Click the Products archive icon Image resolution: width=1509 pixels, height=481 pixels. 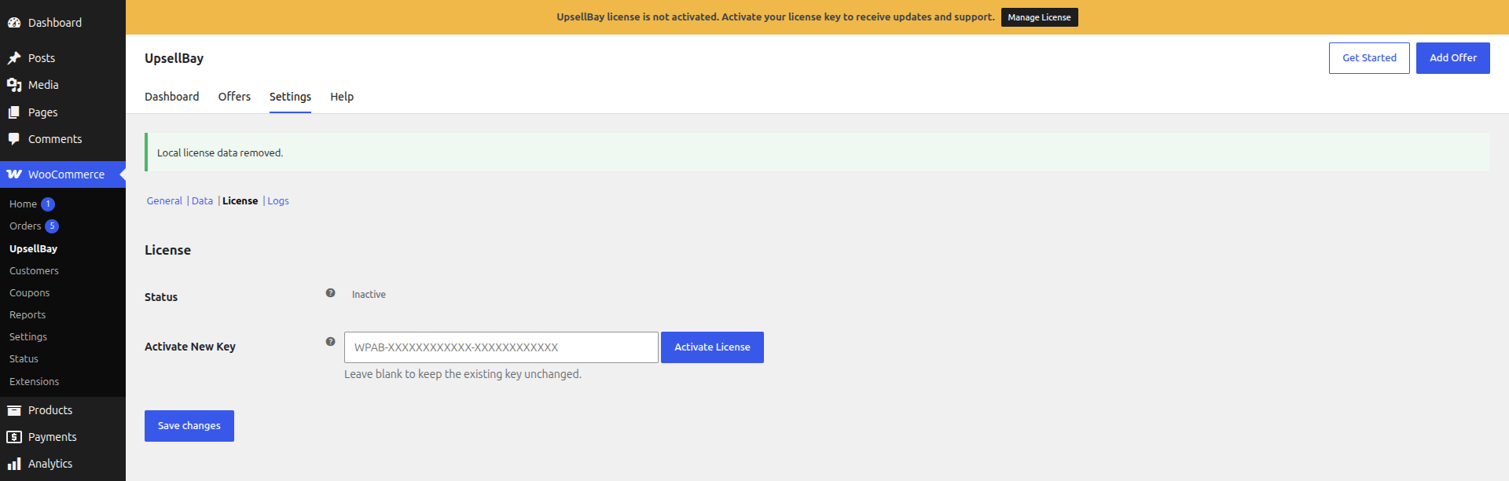(x=14, y=410)
